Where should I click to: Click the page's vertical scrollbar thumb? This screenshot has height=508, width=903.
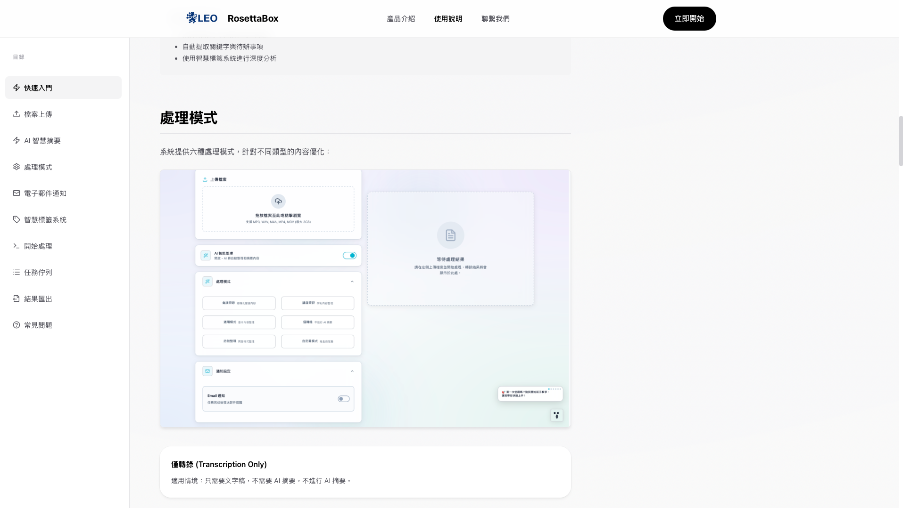tap(901, 141)
